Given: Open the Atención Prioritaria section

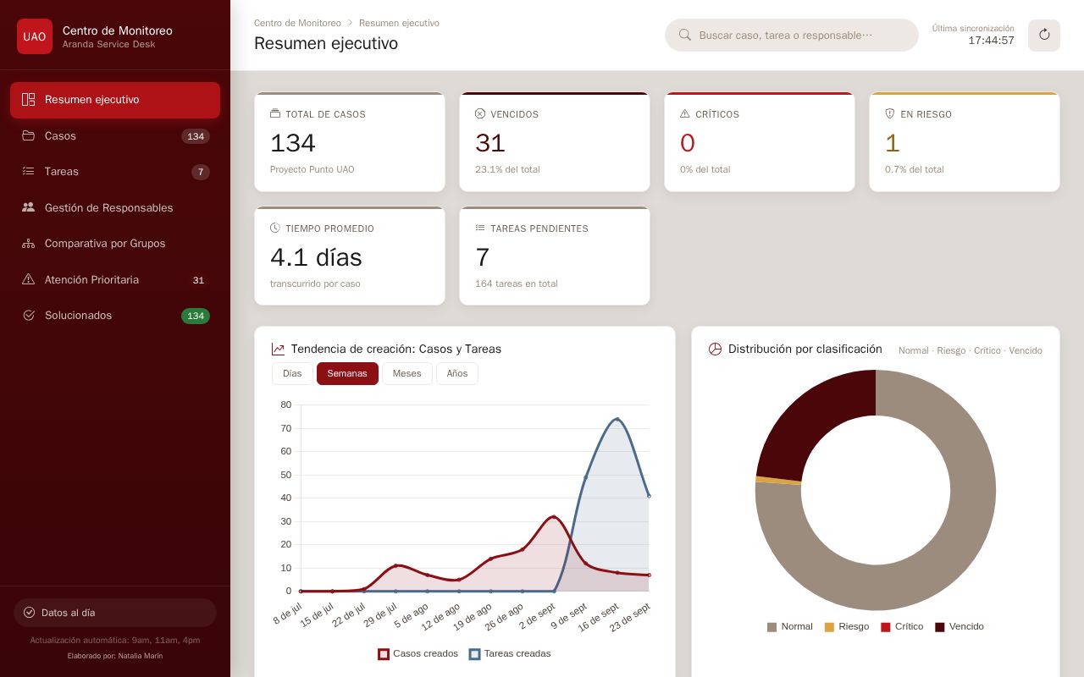Looking at the screenshot, I should pos(115,279).
